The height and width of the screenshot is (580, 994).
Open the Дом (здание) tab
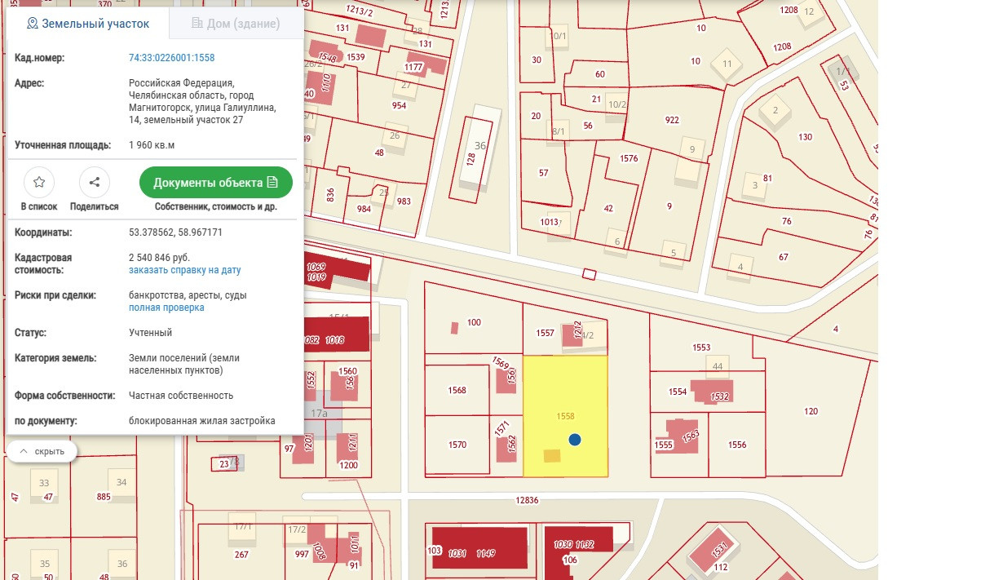pos(236,24)
